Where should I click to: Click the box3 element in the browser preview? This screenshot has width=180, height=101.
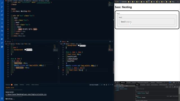pyautogui.click(x=147, y=22)
